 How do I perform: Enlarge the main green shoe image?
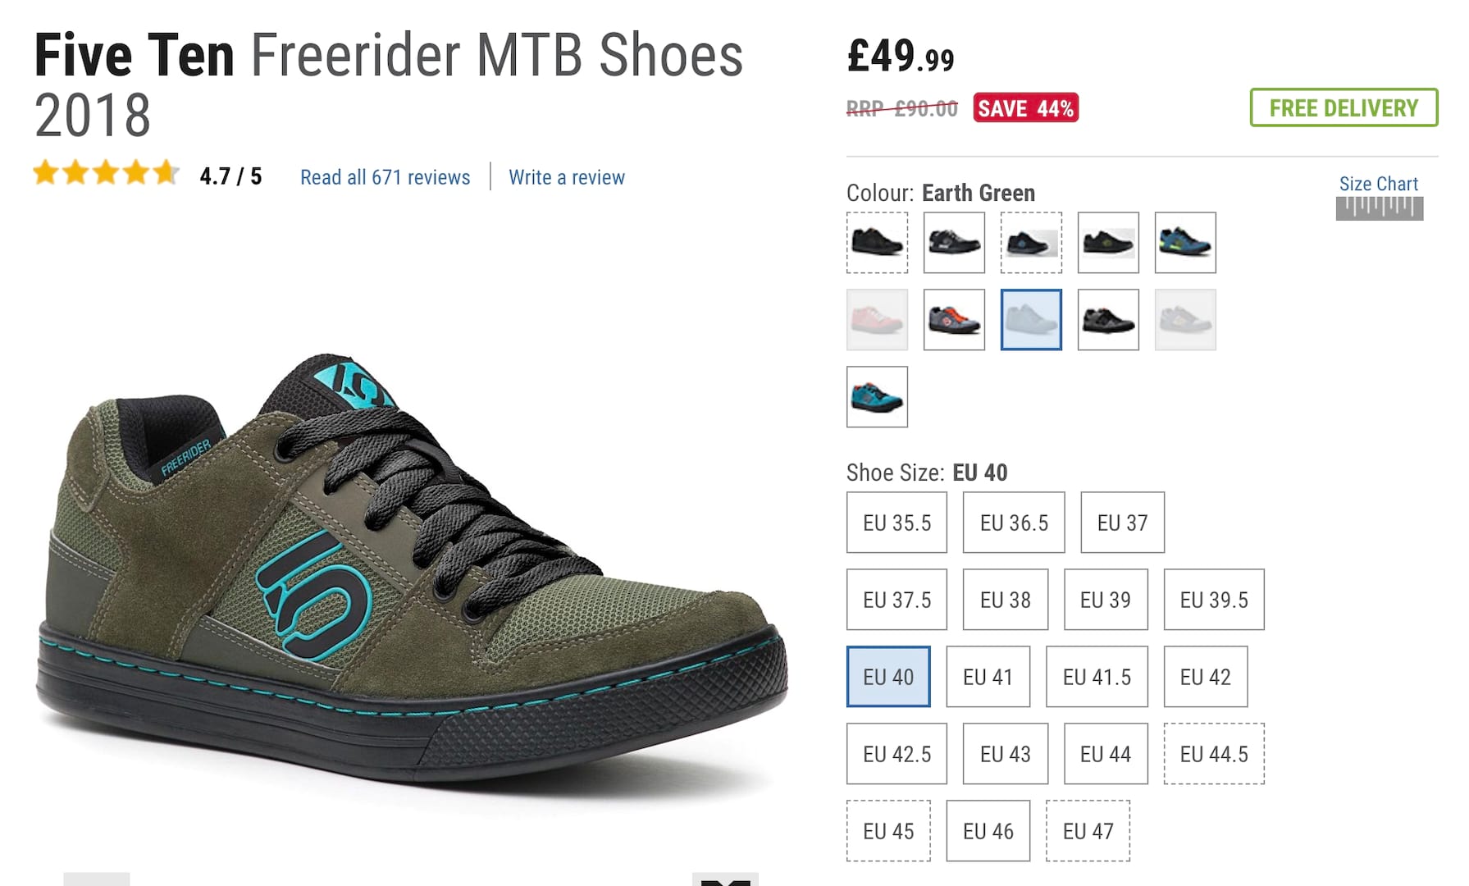tap(410, 566)
